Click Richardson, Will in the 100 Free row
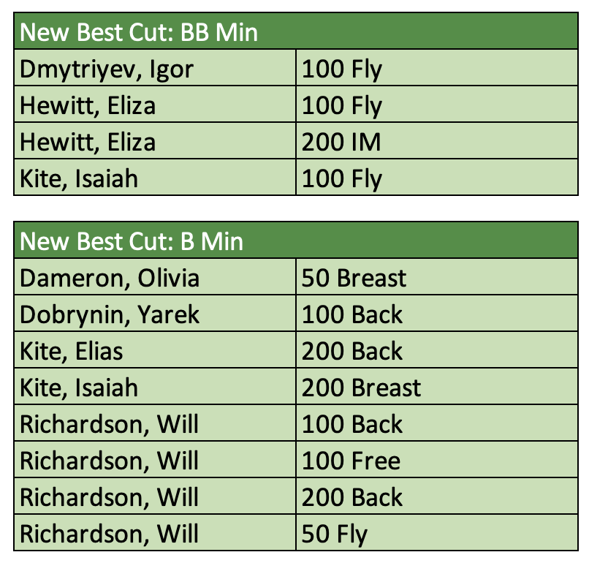Viewport: 589px width, 563px height. [x=110, y=461]
